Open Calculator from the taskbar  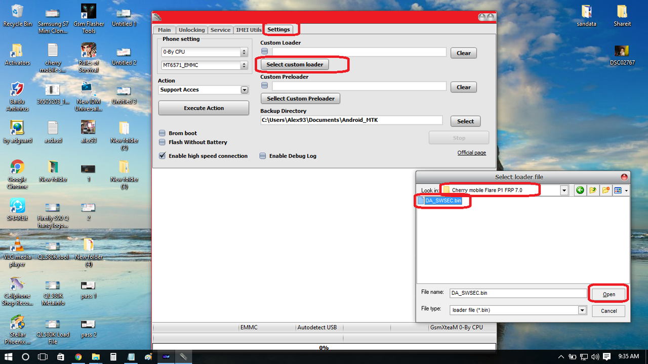point(113,357)
